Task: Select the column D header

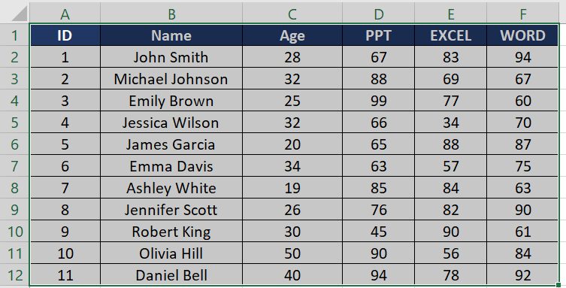Action: pyautogui.click(x=379, y=14)
